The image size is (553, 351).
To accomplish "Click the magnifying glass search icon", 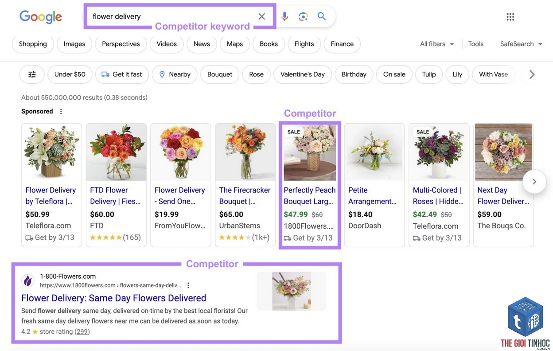I will [322, 16].
